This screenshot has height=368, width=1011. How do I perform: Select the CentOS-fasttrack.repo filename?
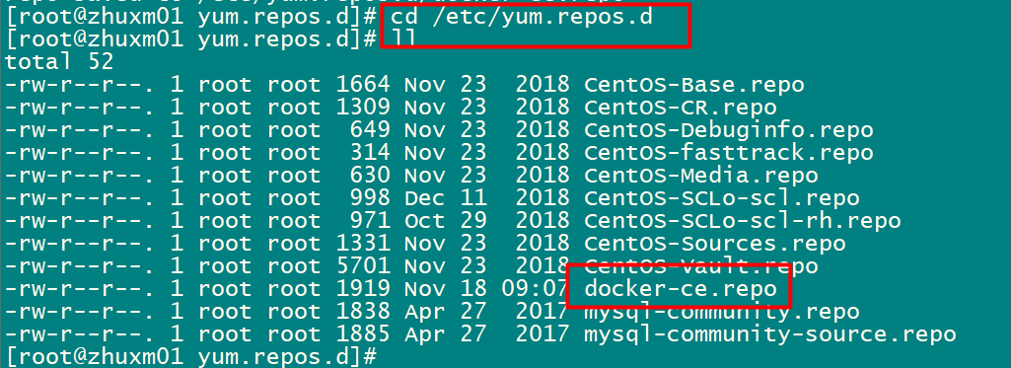click(729, 153)
